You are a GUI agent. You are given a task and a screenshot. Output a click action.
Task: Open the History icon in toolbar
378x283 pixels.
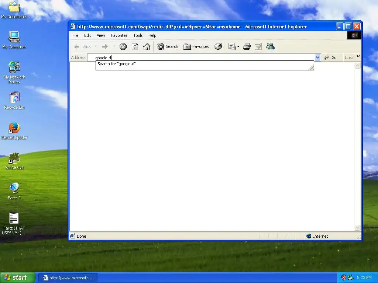click(218, 46)
